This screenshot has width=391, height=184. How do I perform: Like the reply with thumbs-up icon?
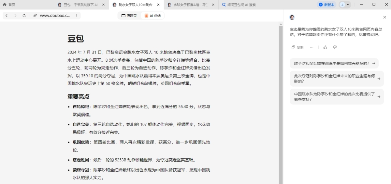tap(325, 47)
